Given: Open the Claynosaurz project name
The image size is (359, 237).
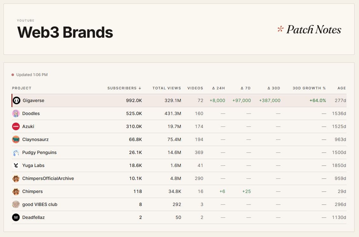Looking at the screenshot, I should (36, 139).
